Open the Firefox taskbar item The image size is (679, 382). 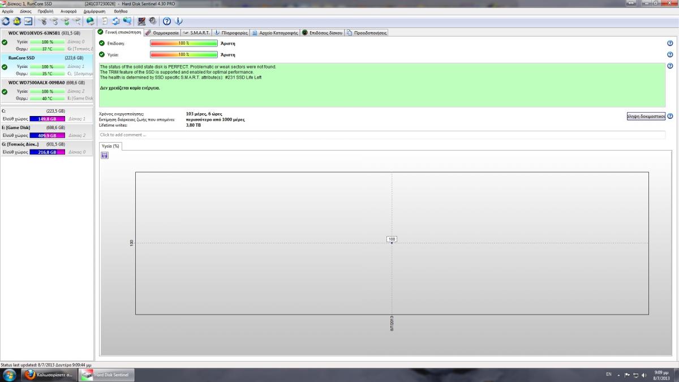coord(49,375)
